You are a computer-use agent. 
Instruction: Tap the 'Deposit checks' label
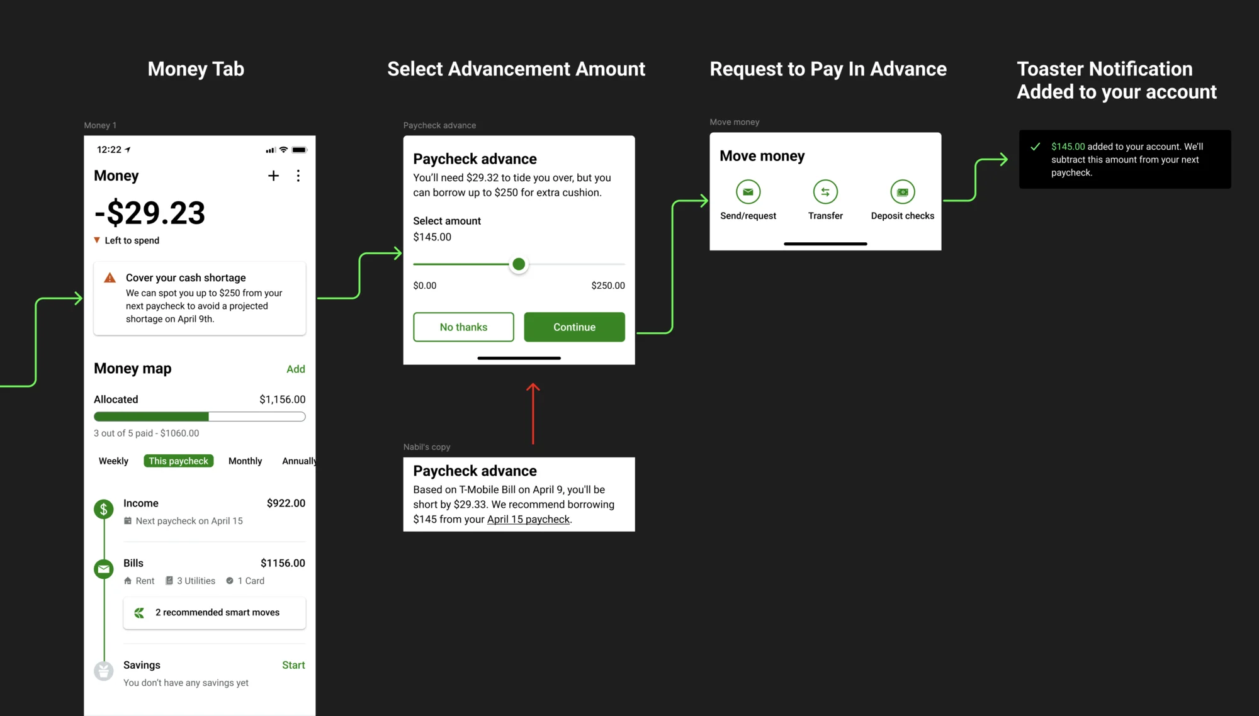903,216
